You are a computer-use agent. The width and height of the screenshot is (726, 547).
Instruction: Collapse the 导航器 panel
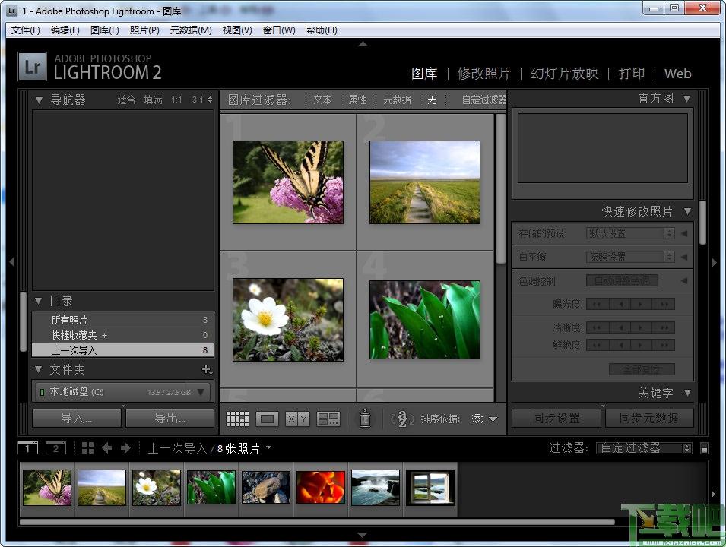pyautogui.click(x=40, y=100)
